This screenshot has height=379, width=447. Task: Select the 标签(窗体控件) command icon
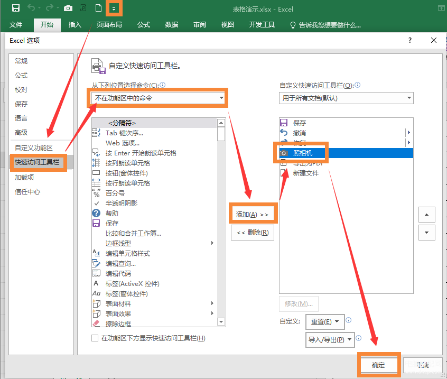96,293
